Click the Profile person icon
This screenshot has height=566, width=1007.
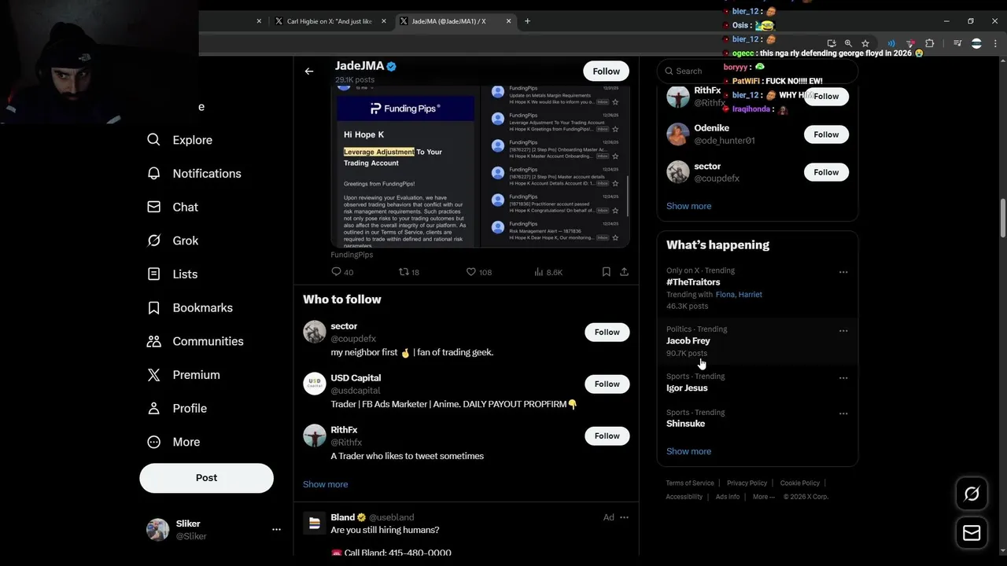click(154, 409)
